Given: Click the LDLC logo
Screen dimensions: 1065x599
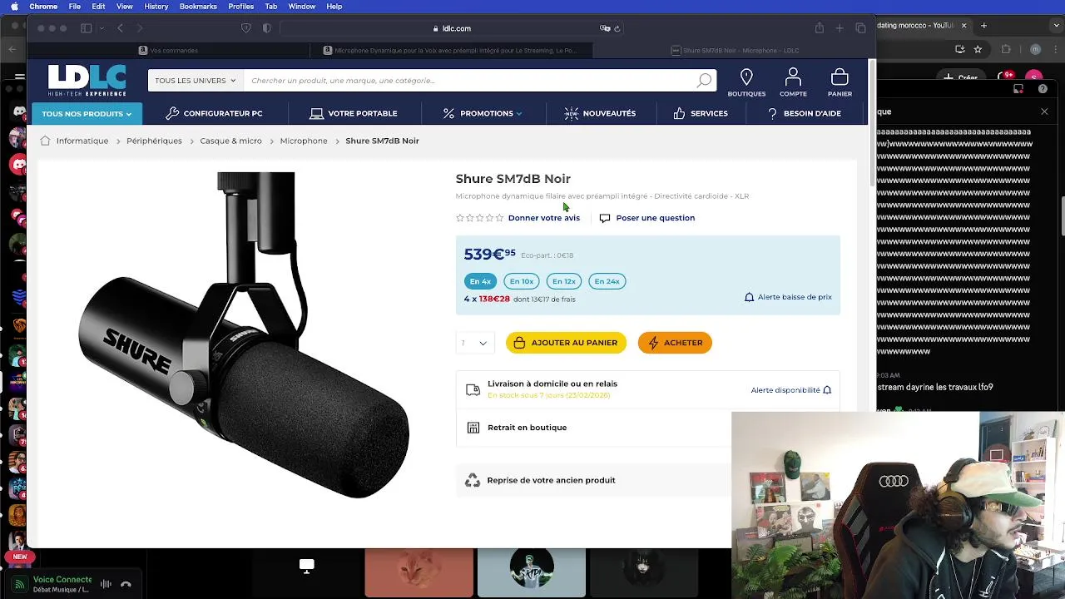Looking at the screenshot, I should pyautogui.click(x=87, y=80).
